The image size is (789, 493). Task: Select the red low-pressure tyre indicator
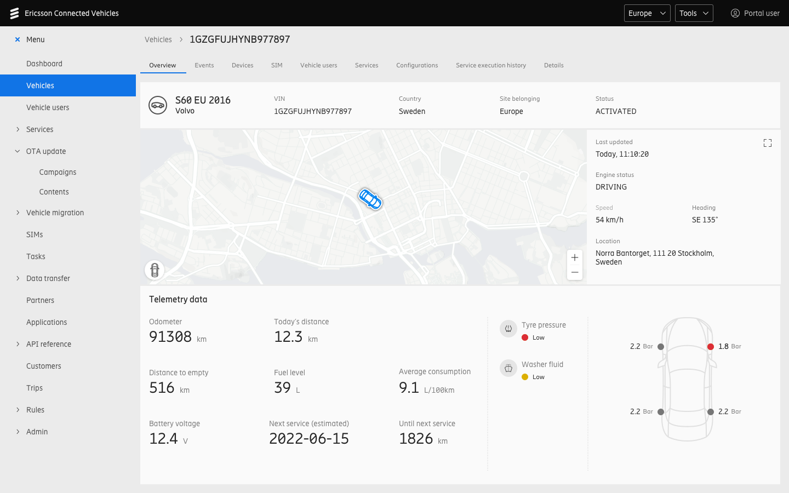click(x=711, y=347)
